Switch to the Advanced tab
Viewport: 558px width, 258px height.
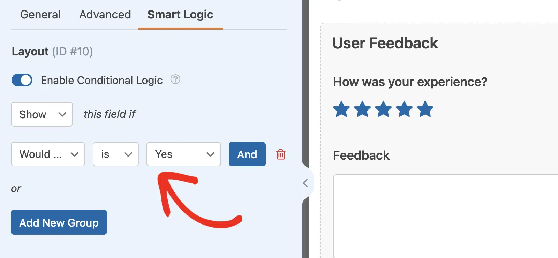click(105, 15)
